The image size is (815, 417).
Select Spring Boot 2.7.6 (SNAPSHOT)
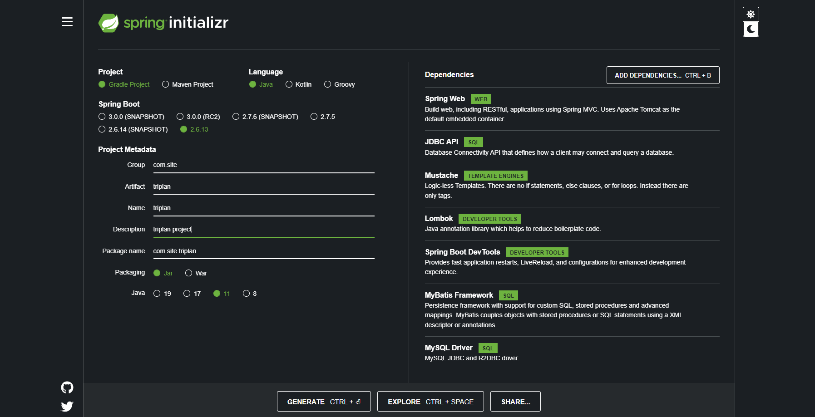click(266, 117)
